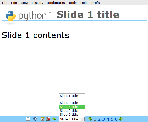The height and width of the screenshot is (122, 148).
Task: Click the notepad with pencil icon
Action: pyautogui.click(x=42, y=119)
